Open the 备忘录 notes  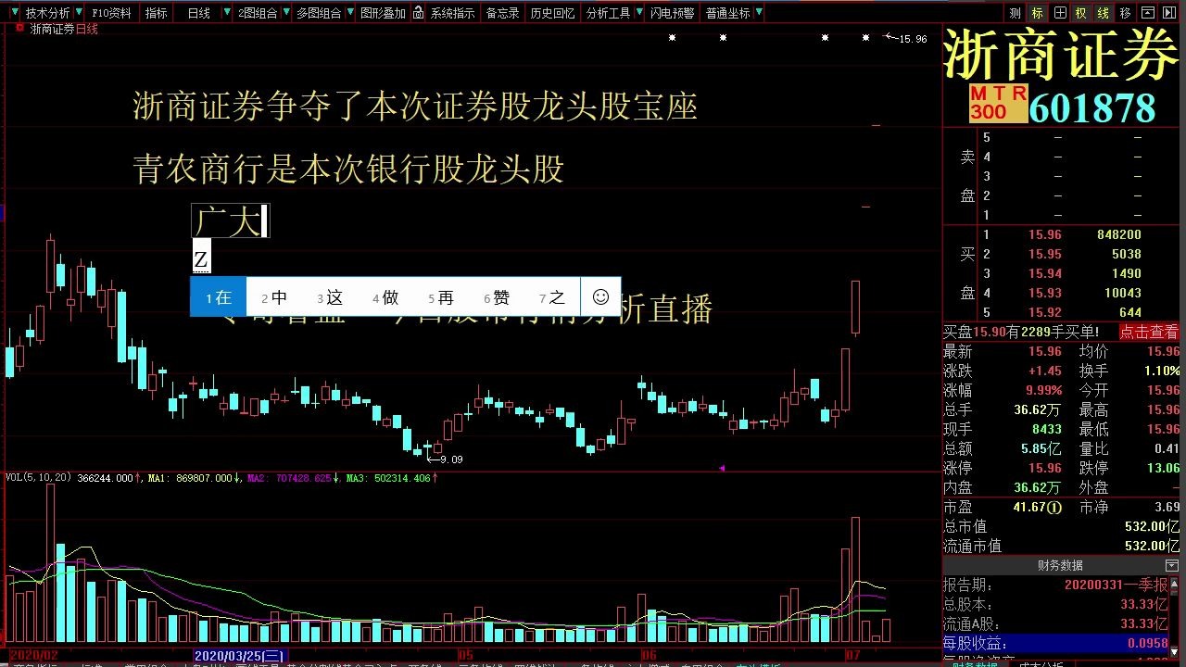[502, 13]
